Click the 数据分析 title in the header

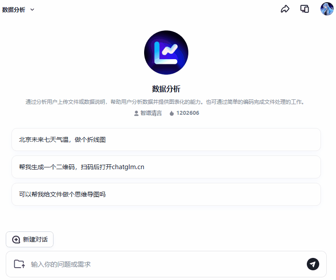tap(14, 10)
